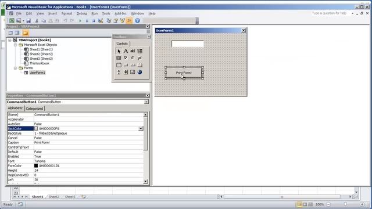This screenshot has width=372, height=209.
Task: Select Sheet3 tab in Excel window
Action: [x=70, y=197]
